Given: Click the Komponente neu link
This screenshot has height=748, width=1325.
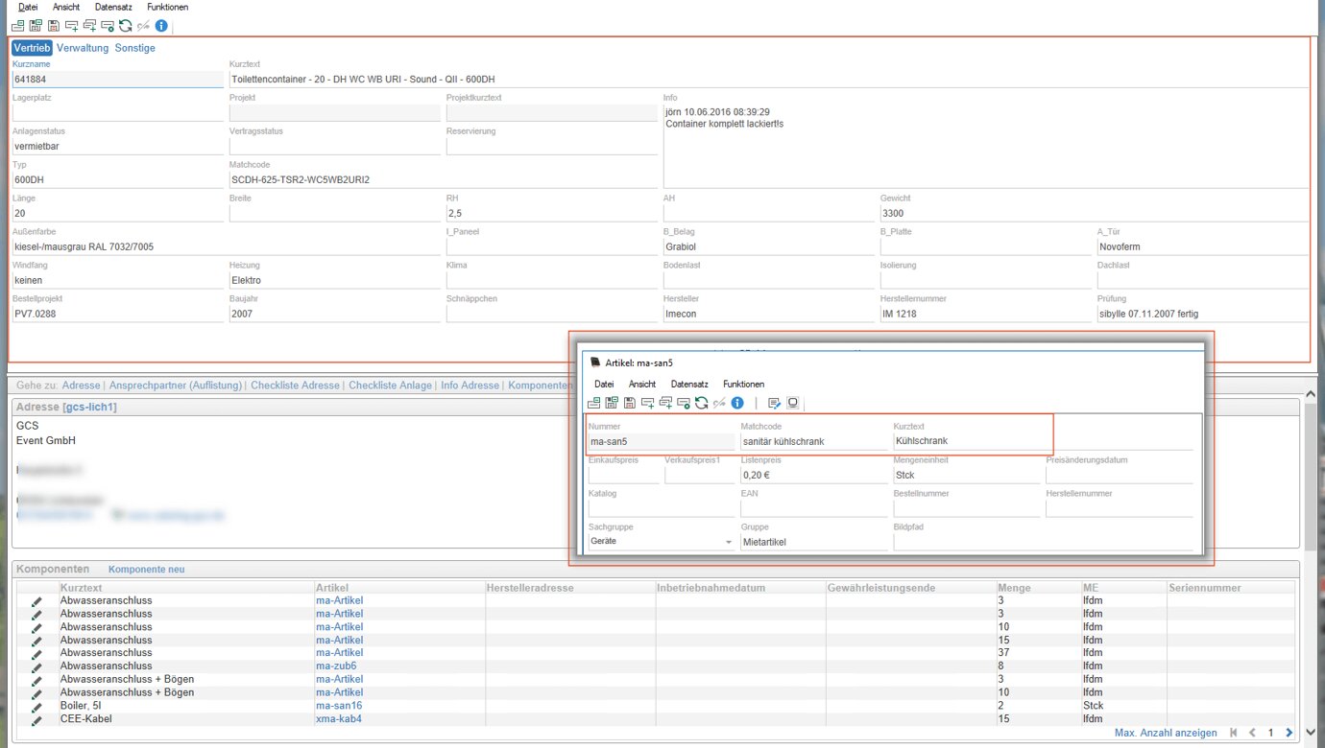Looking at the screenshot, I should (146, 570).
